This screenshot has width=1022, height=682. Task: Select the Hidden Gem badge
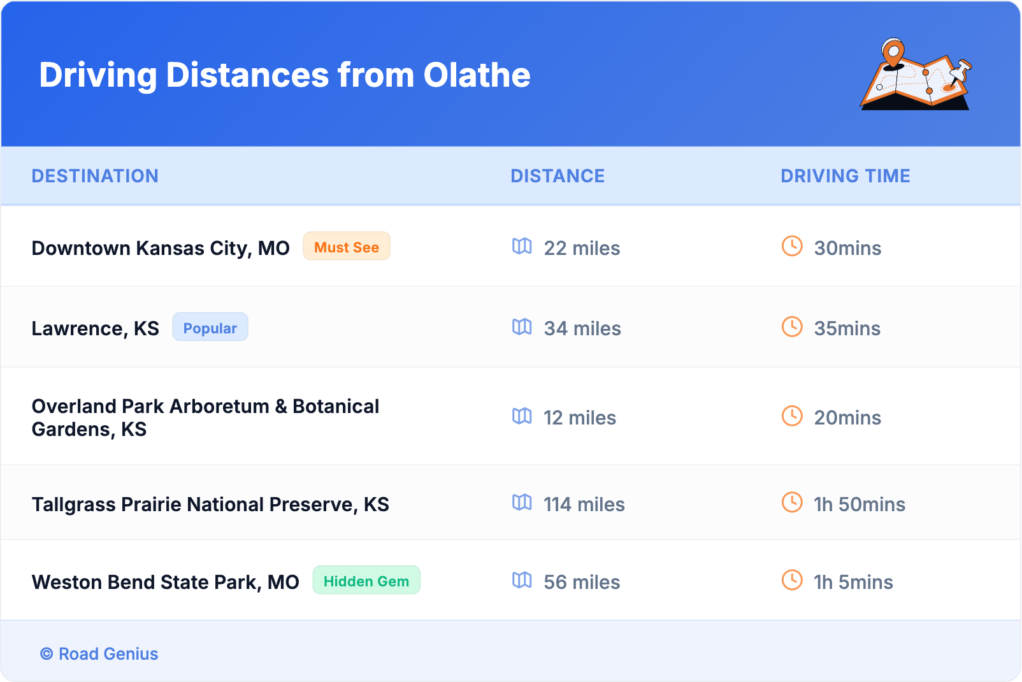point(366,581)
